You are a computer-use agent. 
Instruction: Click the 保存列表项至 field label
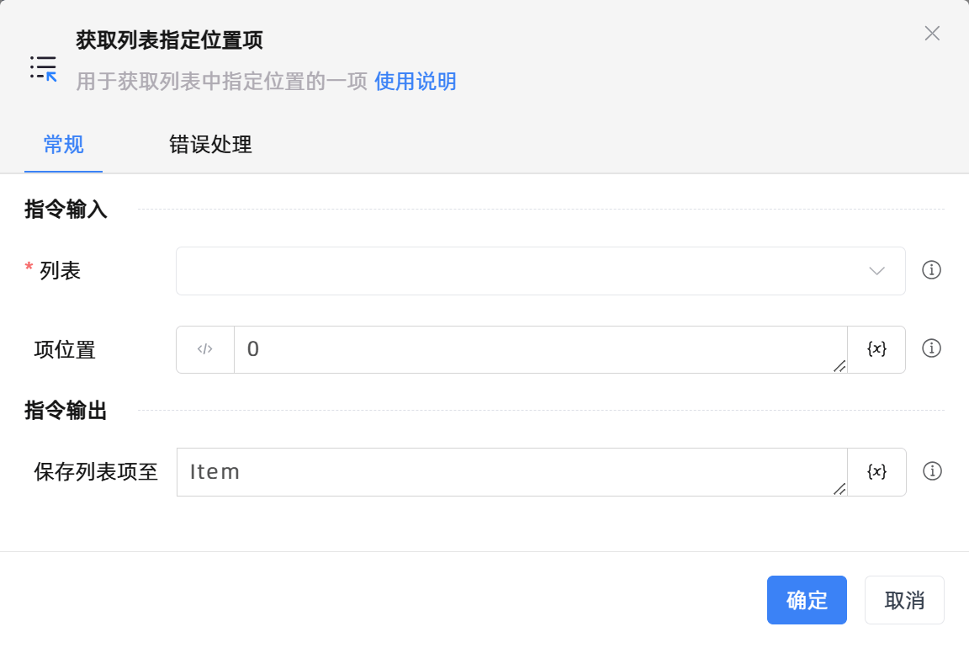96,472
